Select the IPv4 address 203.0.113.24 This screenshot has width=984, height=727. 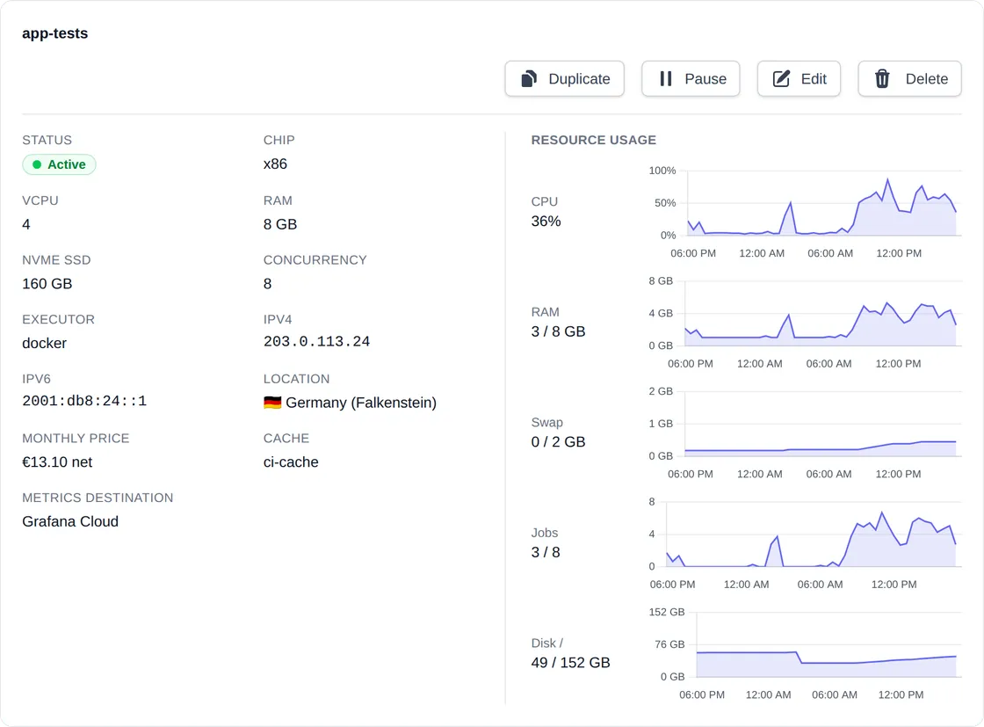316,342
